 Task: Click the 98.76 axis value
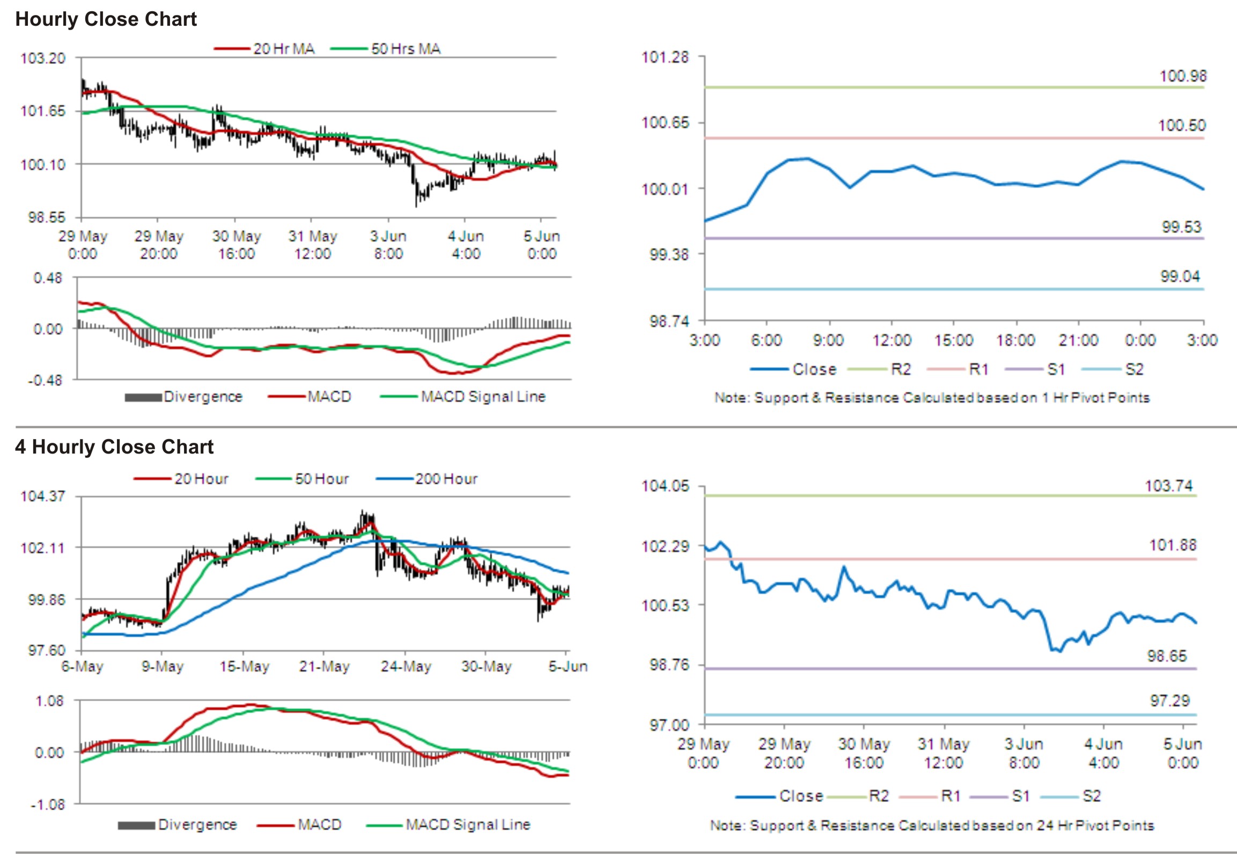[669, 665]
